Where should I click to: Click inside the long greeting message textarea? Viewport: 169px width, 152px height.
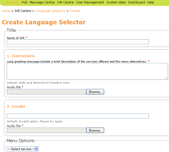(x=87, y=71)
